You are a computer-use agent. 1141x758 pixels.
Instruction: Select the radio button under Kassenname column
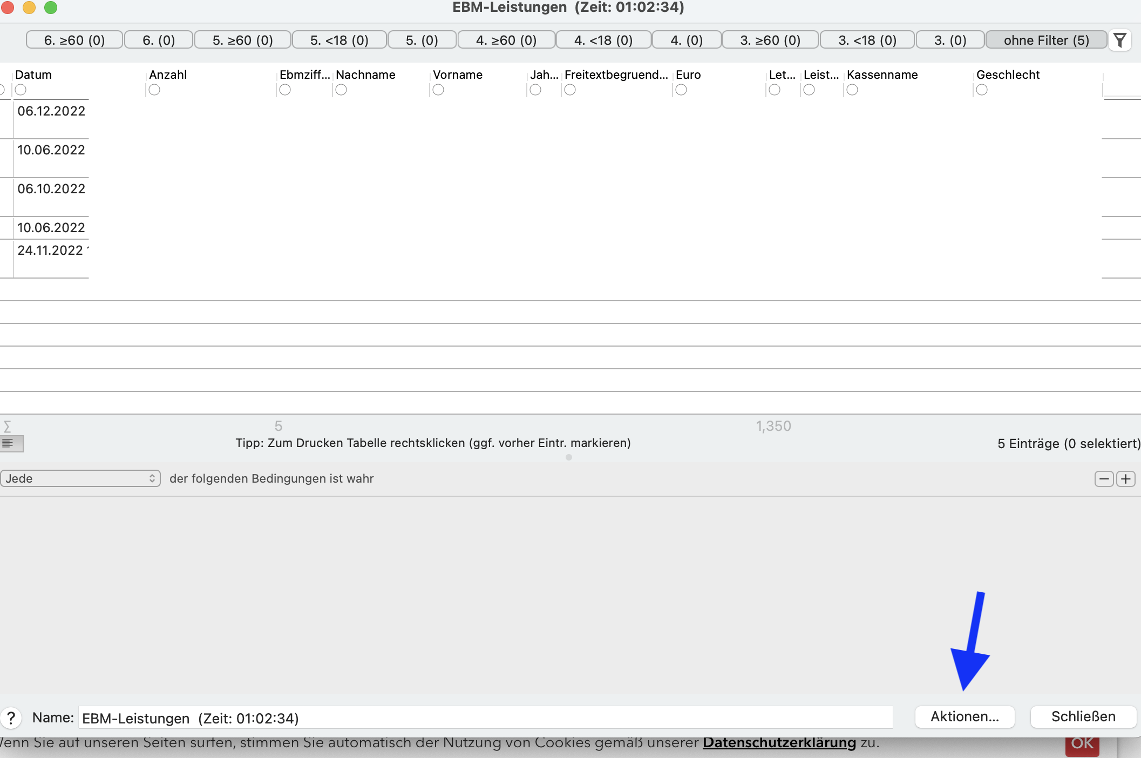tap(852, 90)
